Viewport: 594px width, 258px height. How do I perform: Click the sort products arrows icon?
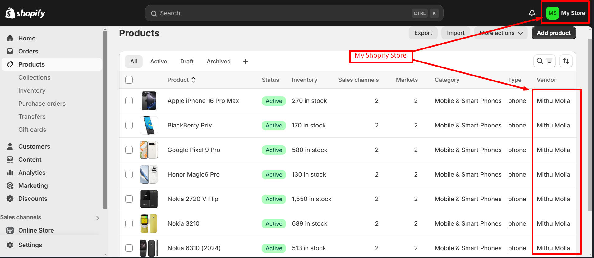[x=566, y=61]
